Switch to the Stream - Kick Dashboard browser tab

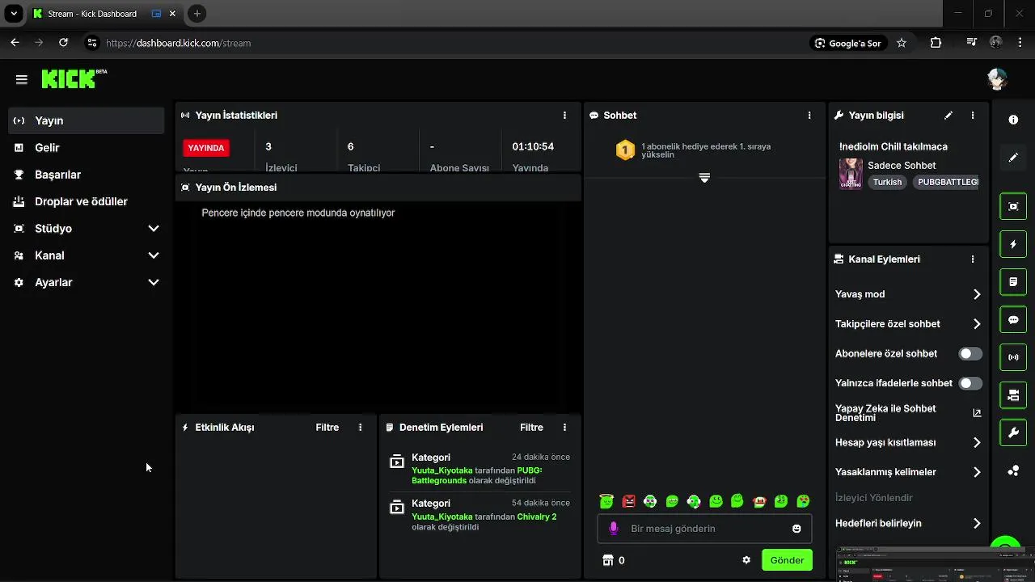point(105,14)
